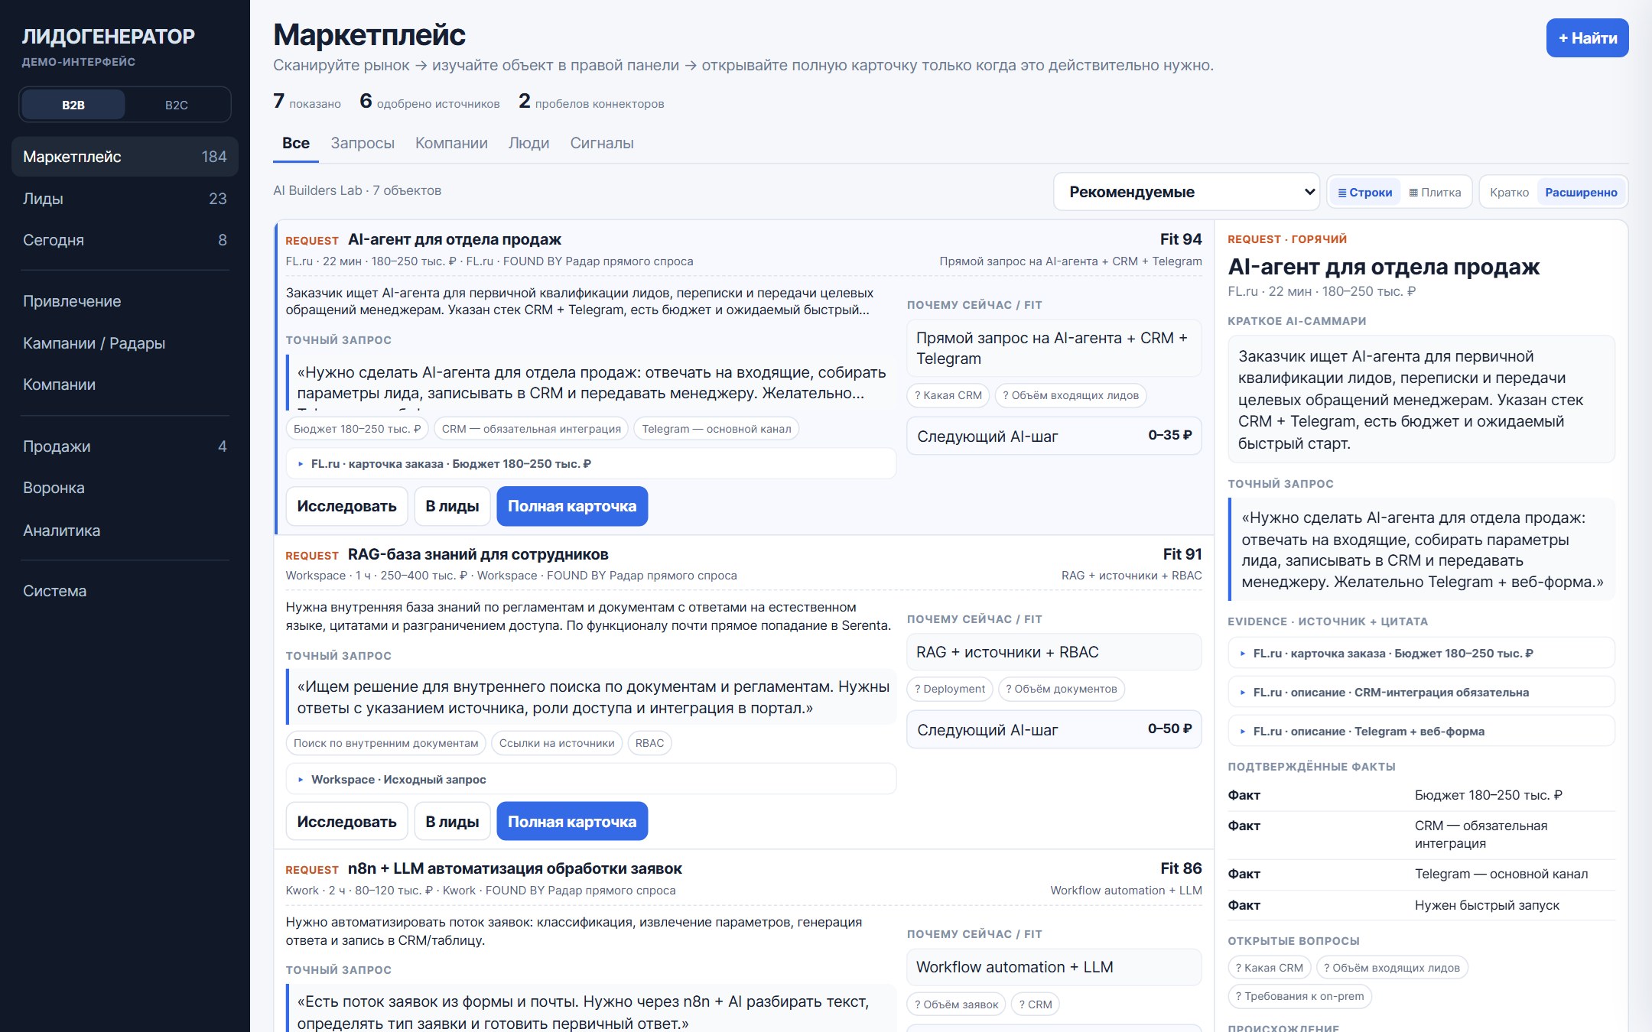The width and height of the screenshot is (1652, 1032).
Task: Switch segment to B2C
Action: coord(177,105)
